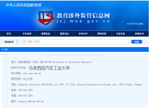Click the enquiries email address

coord(31,101)
